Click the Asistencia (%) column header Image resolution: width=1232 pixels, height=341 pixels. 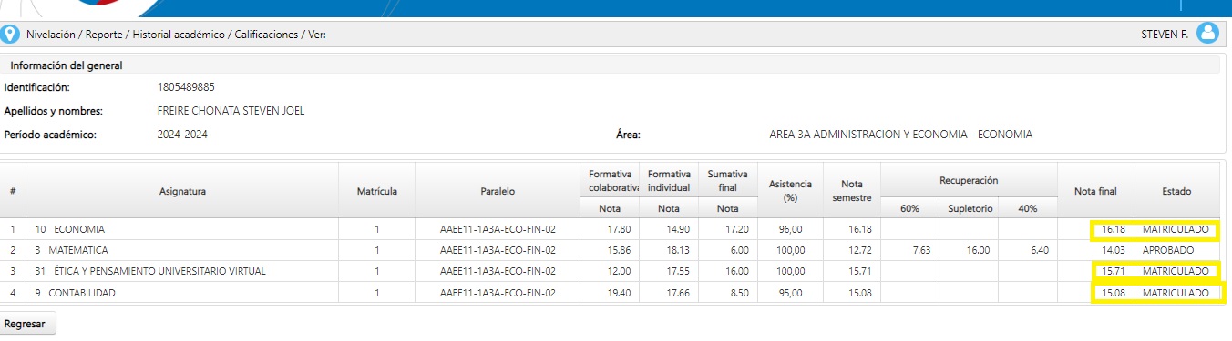[x=790, y=191]
